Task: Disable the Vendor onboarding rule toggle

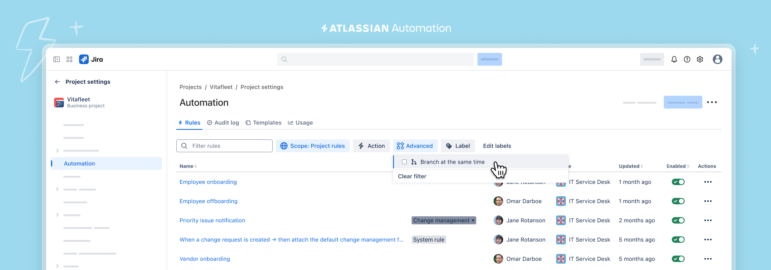Action: [x=678, y=259]
